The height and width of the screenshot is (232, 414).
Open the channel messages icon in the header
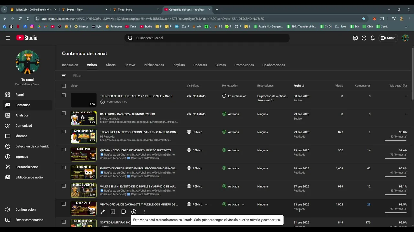click(x=355, y=38)
